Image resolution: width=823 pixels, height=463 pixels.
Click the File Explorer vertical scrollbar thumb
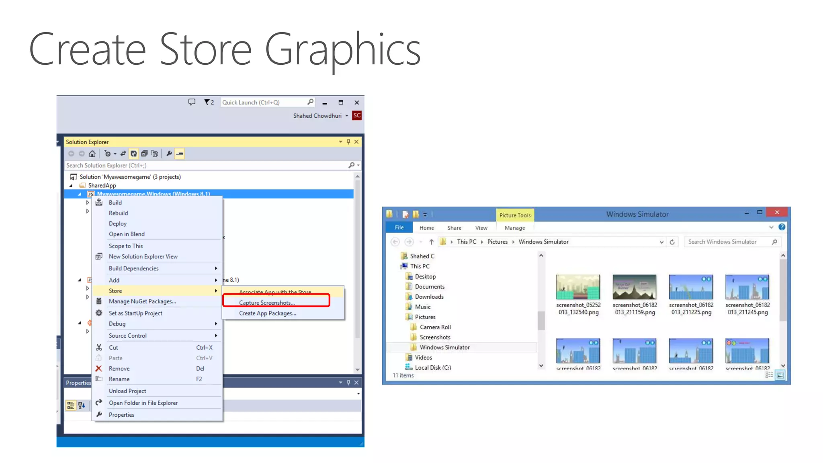pyautogui.click(x=783, y=290)
